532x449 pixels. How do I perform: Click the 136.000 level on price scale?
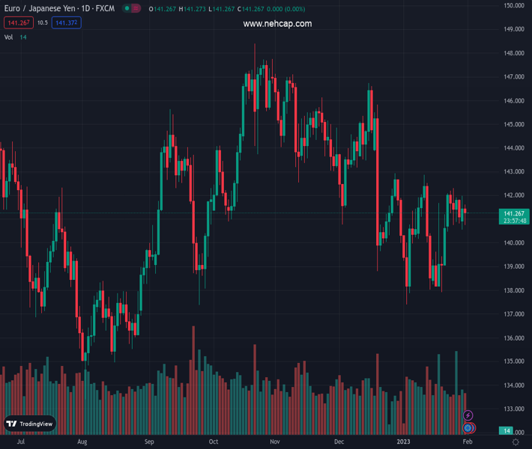[513, 337]
